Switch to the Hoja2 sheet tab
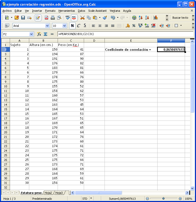The width and height of the screenshot is (196, 202). [x=48, y=193]
